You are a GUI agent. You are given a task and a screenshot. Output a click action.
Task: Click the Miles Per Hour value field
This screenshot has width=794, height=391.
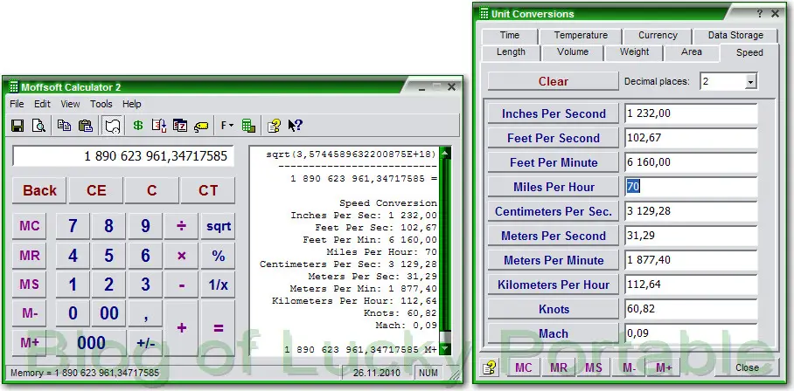click(691, 187)
